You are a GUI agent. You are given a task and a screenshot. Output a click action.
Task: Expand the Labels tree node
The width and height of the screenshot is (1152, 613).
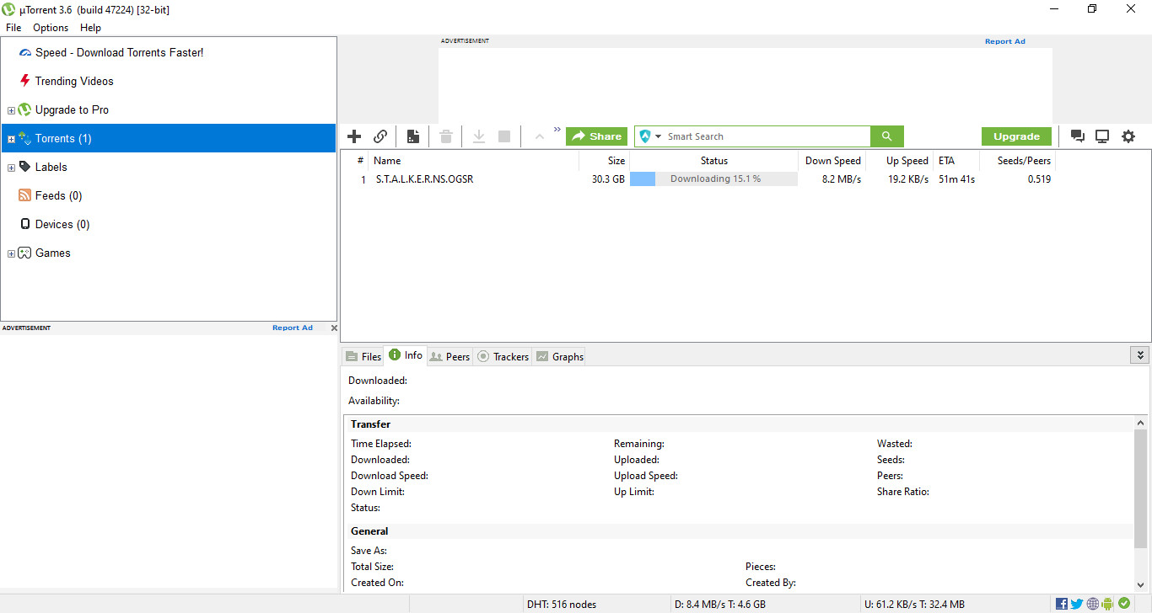(x=11, y=168)
